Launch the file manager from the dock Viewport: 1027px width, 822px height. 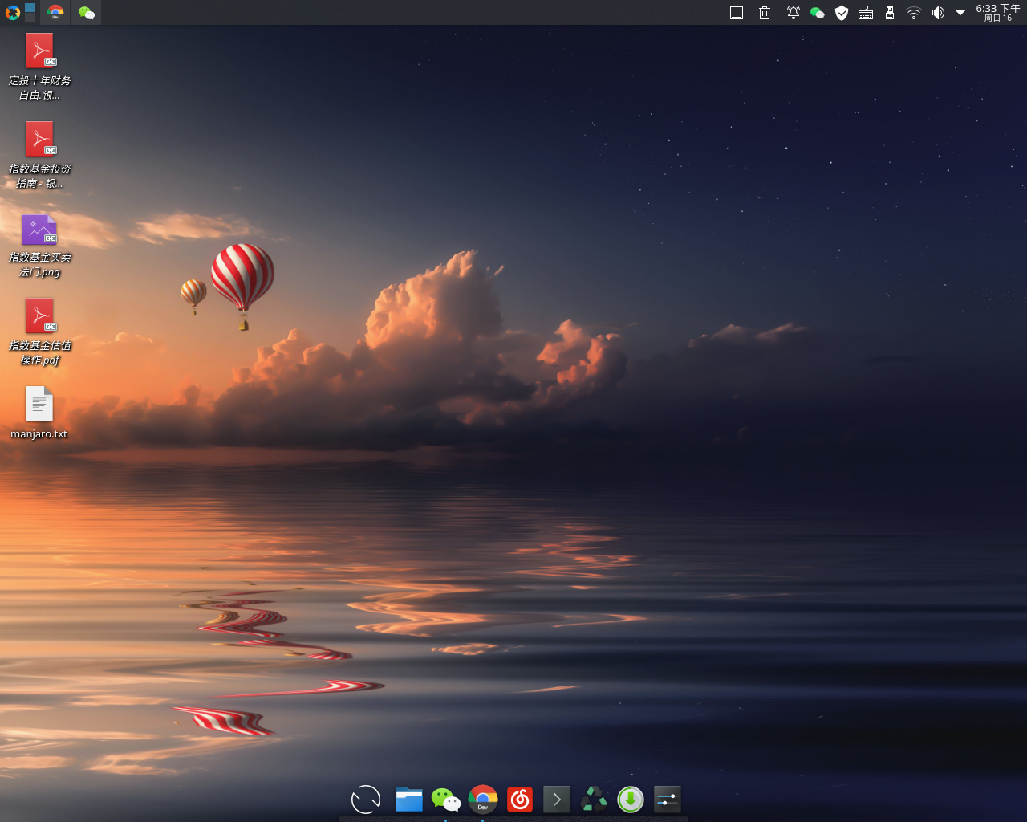(409, 799)
